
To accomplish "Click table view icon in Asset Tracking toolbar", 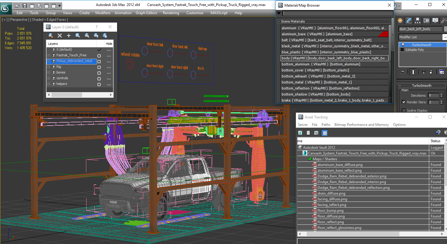I will (325, 133).
